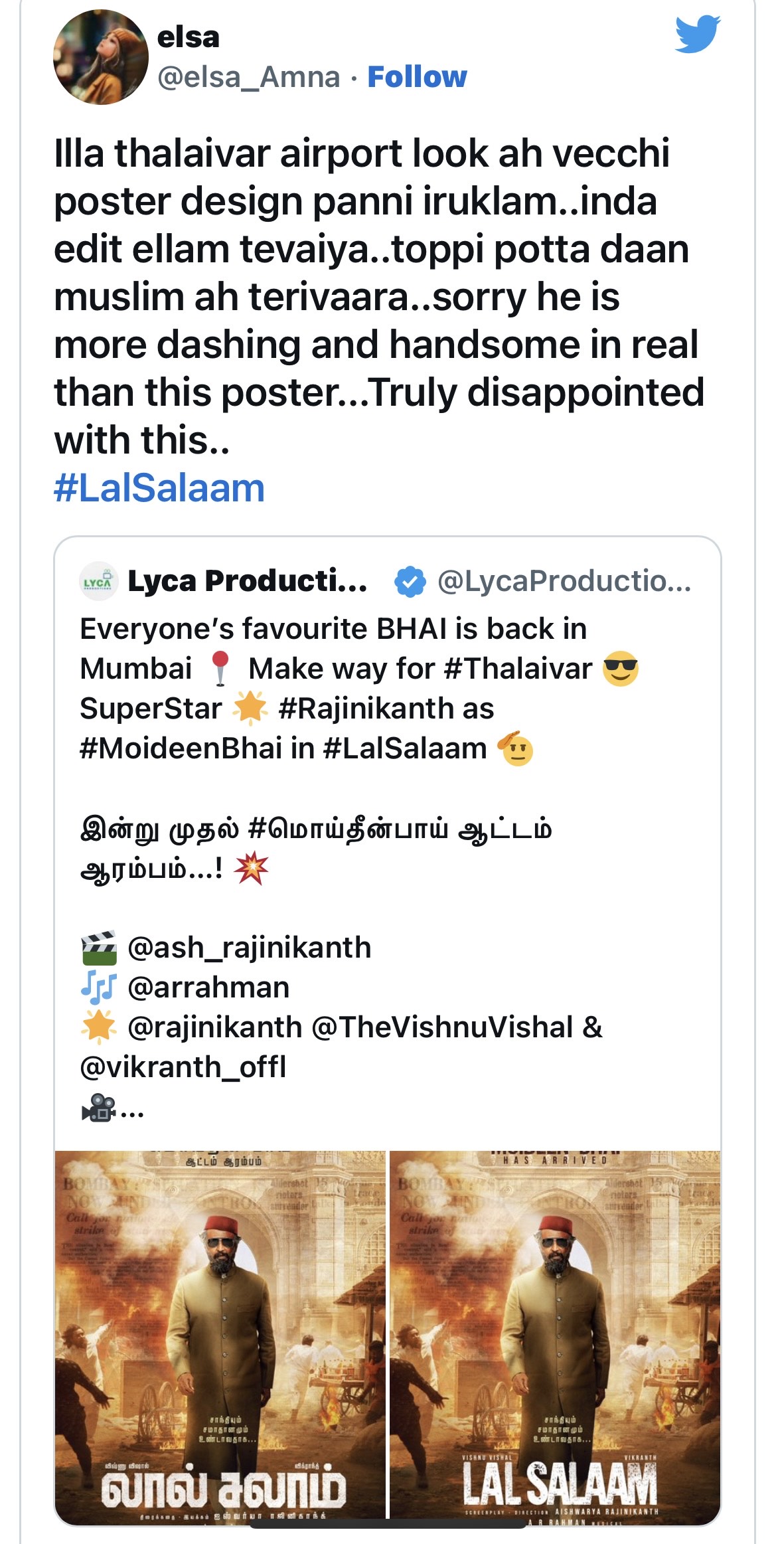
Task: Open the #LalSalaam hashtag below elsa's tweet
Action: click(x=159, y=488)
